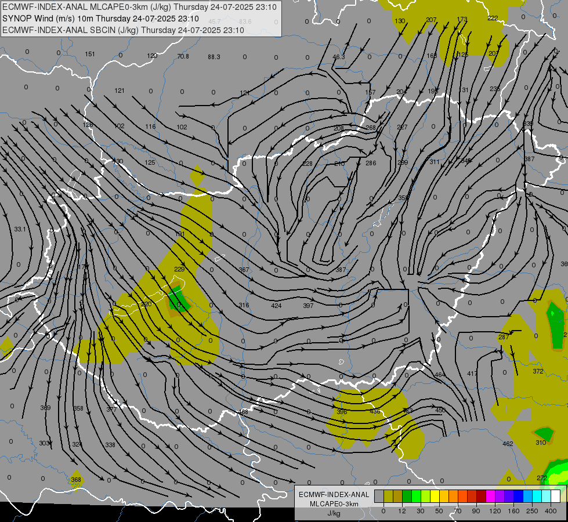The height and width of the screenshot is (522, 568).
Task: Click the map value 130
Action: [400, 21]
